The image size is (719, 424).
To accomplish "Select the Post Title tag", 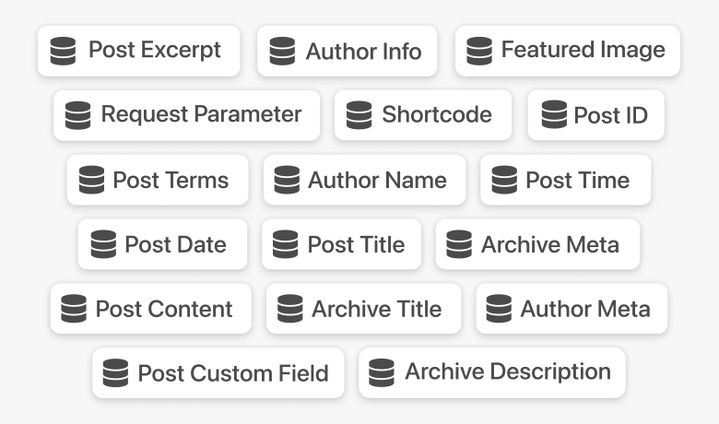I will [x=342, y=244].
